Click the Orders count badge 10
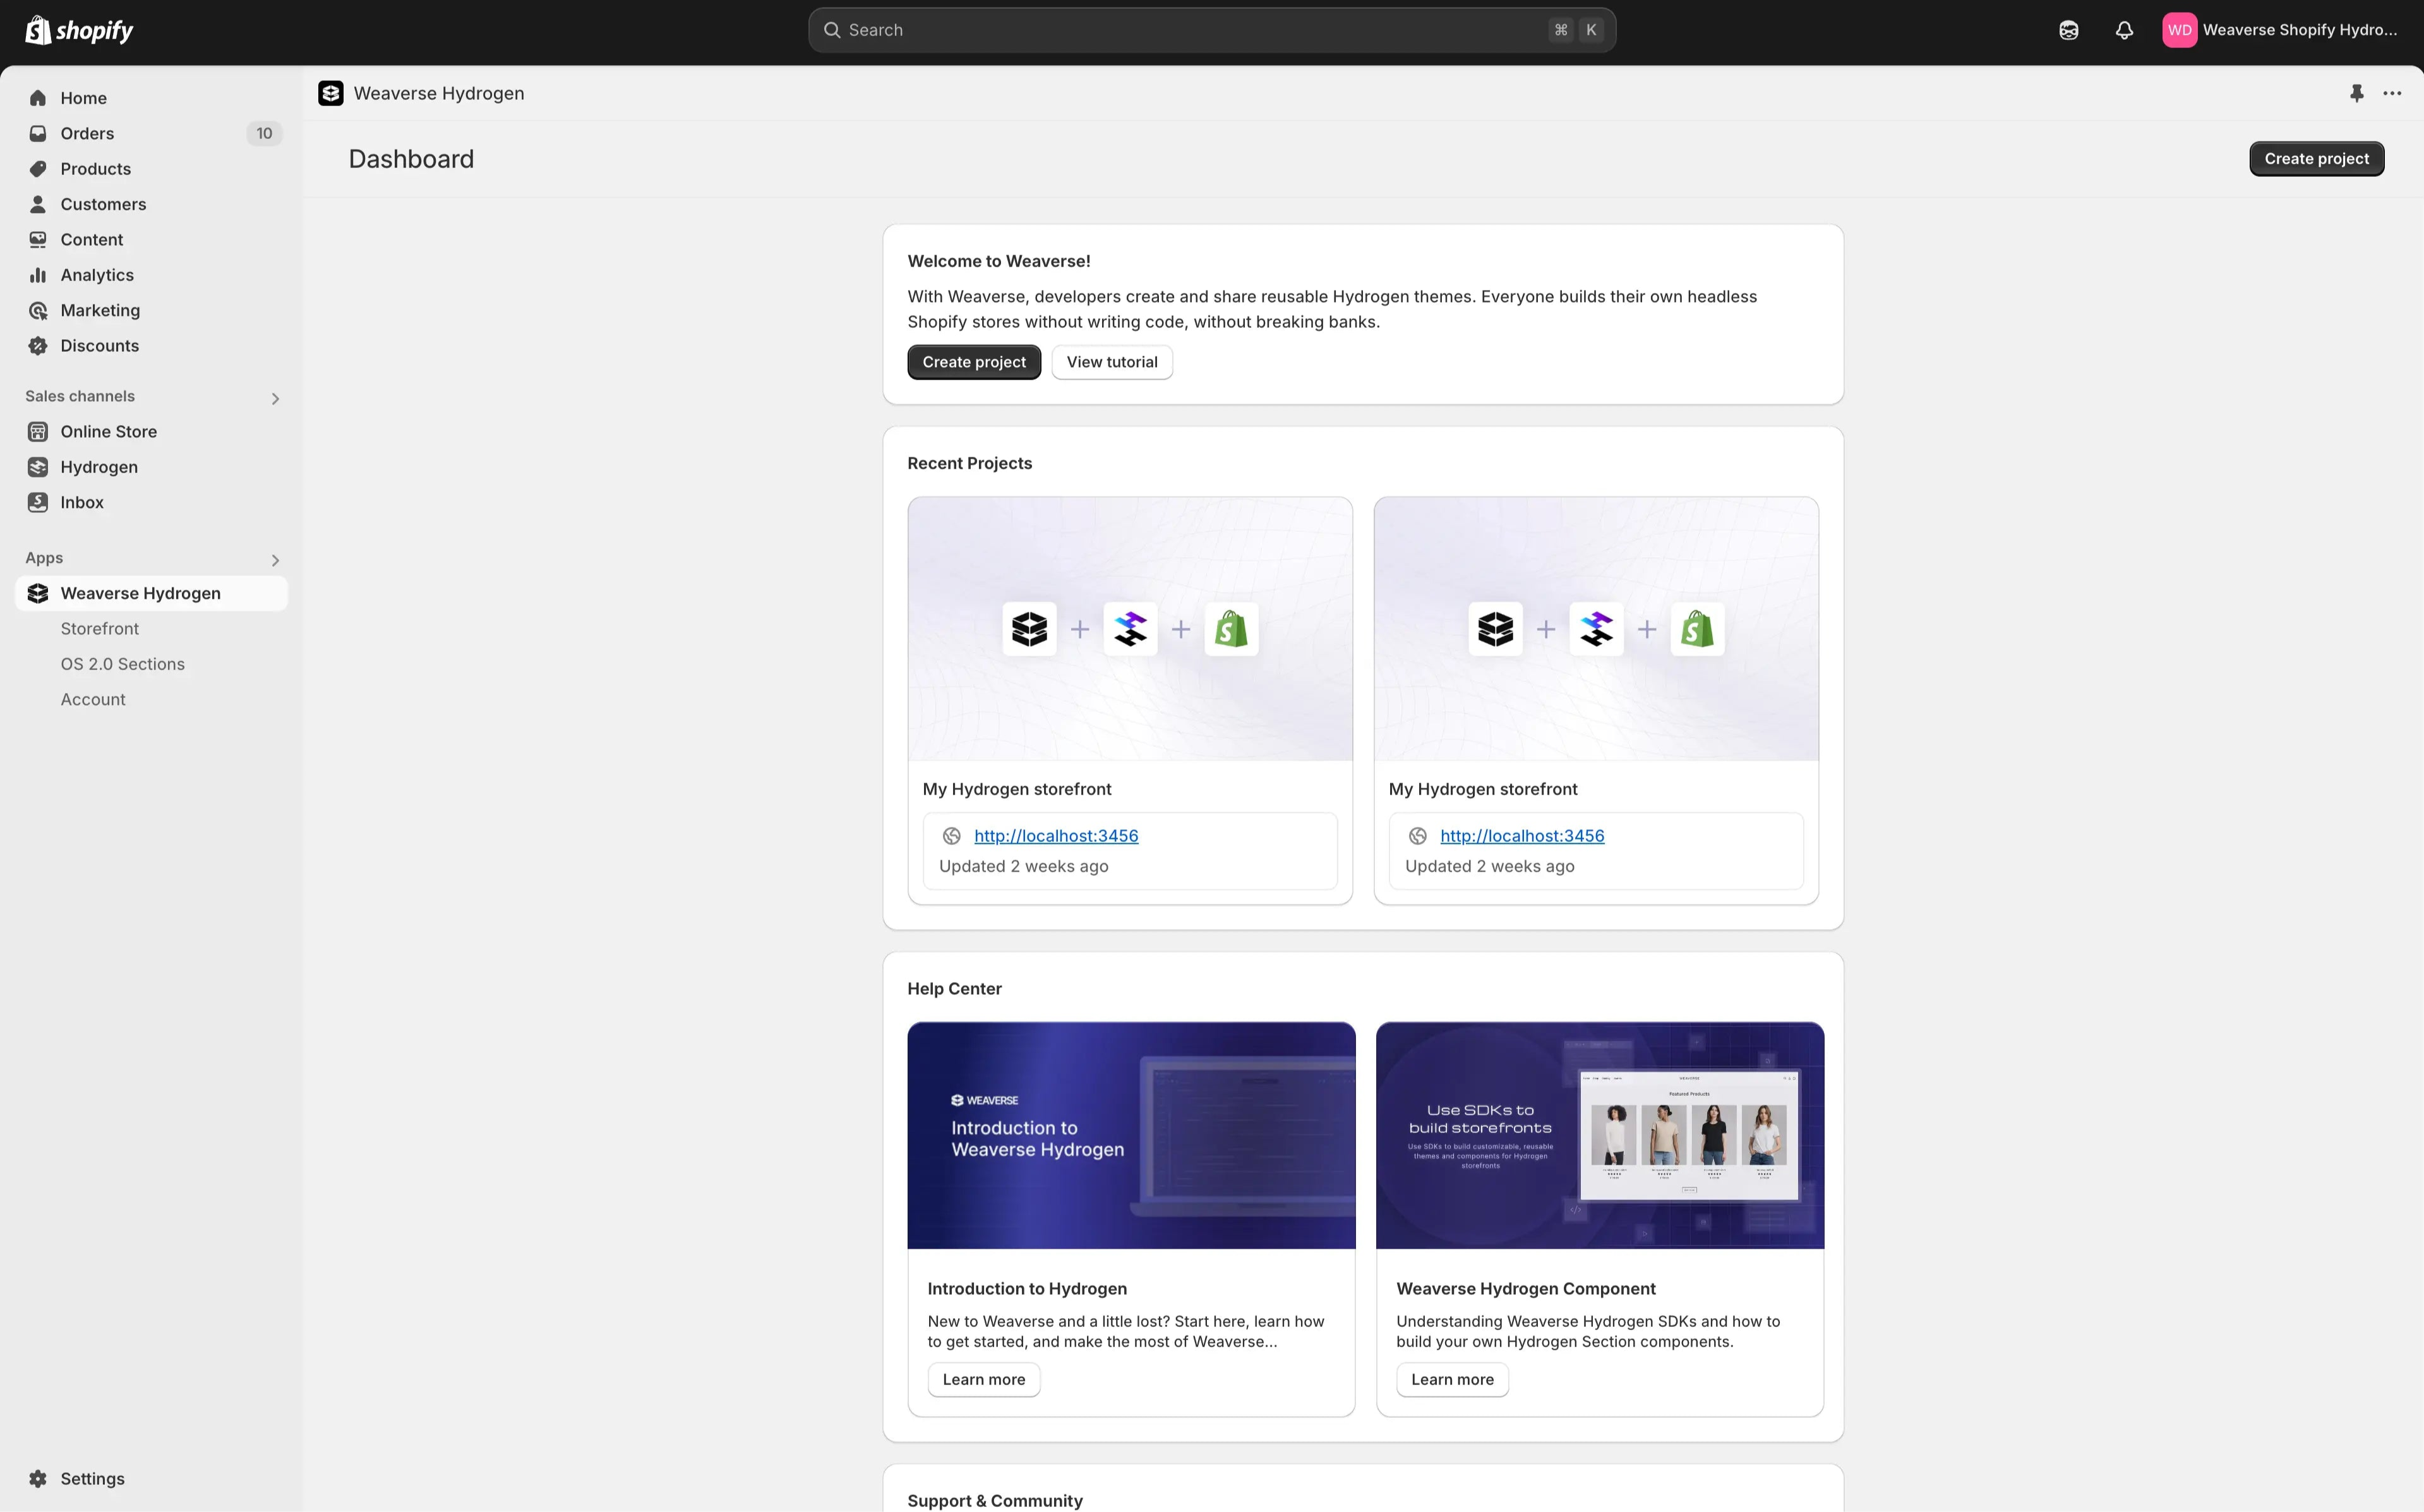The width and height of the screenshot is (2424, 1512). coord(264,133)
